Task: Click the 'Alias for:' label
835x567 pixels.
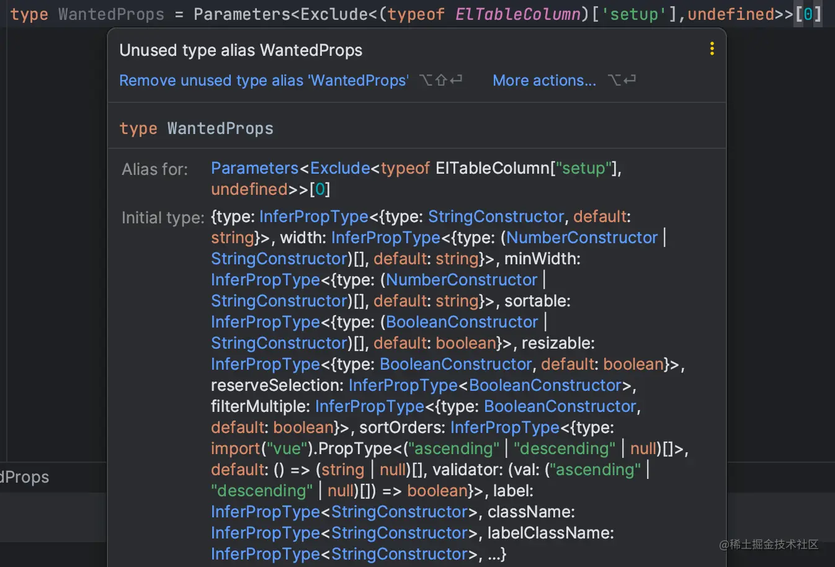Action: 154,169
